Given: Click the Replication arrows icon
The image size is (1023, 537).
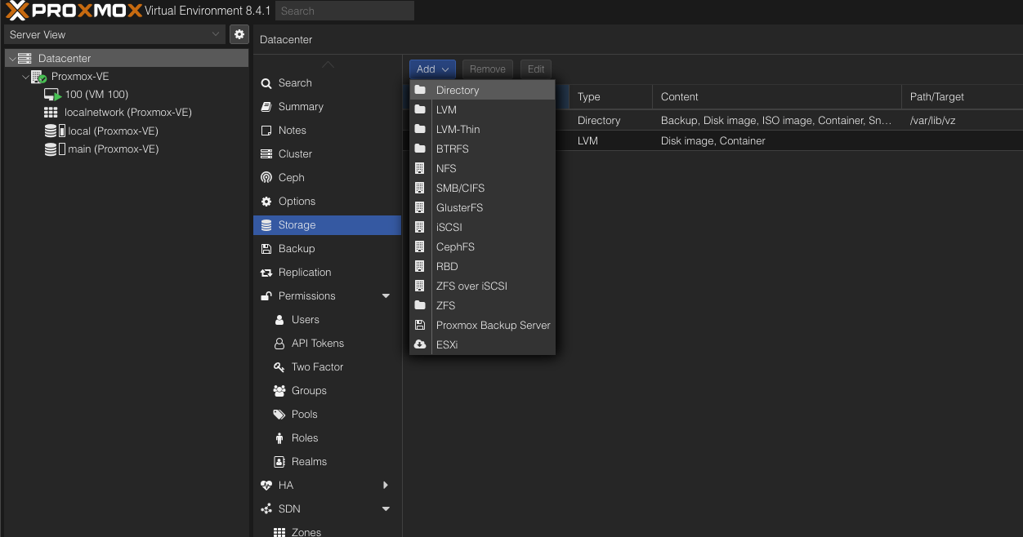Looking at the screenshot, I should [x=266, y=273].
